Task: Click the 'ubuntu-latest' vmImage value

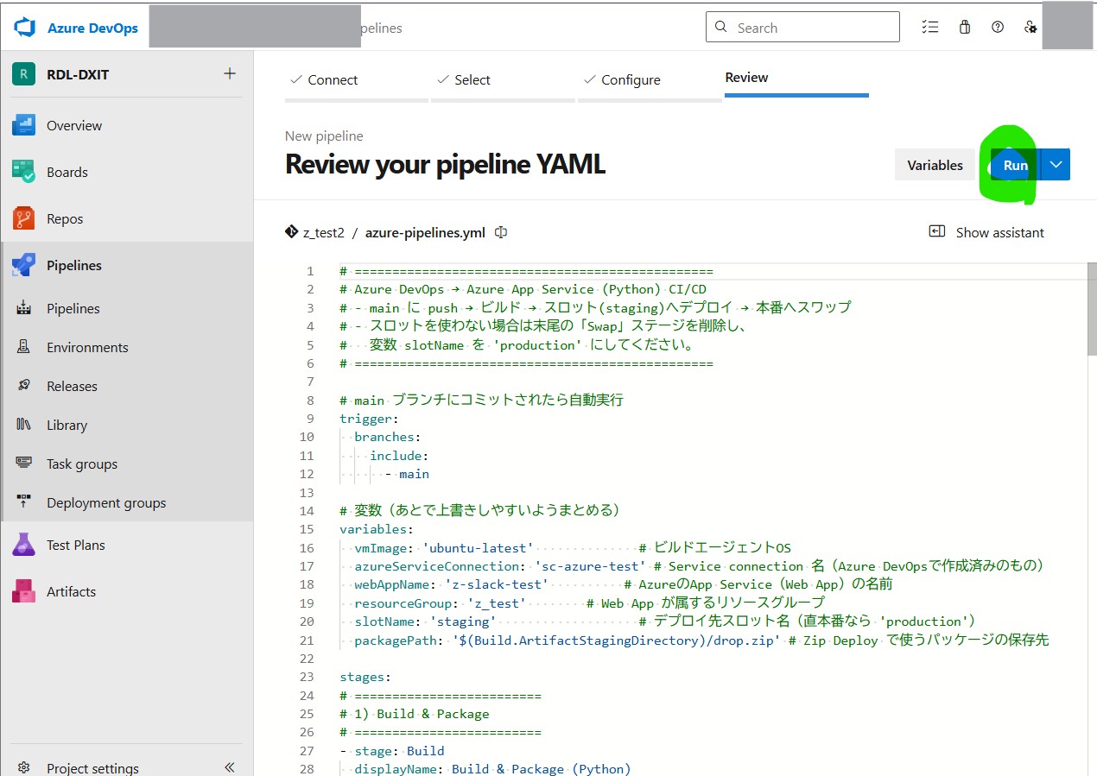Action: (478, 548)
